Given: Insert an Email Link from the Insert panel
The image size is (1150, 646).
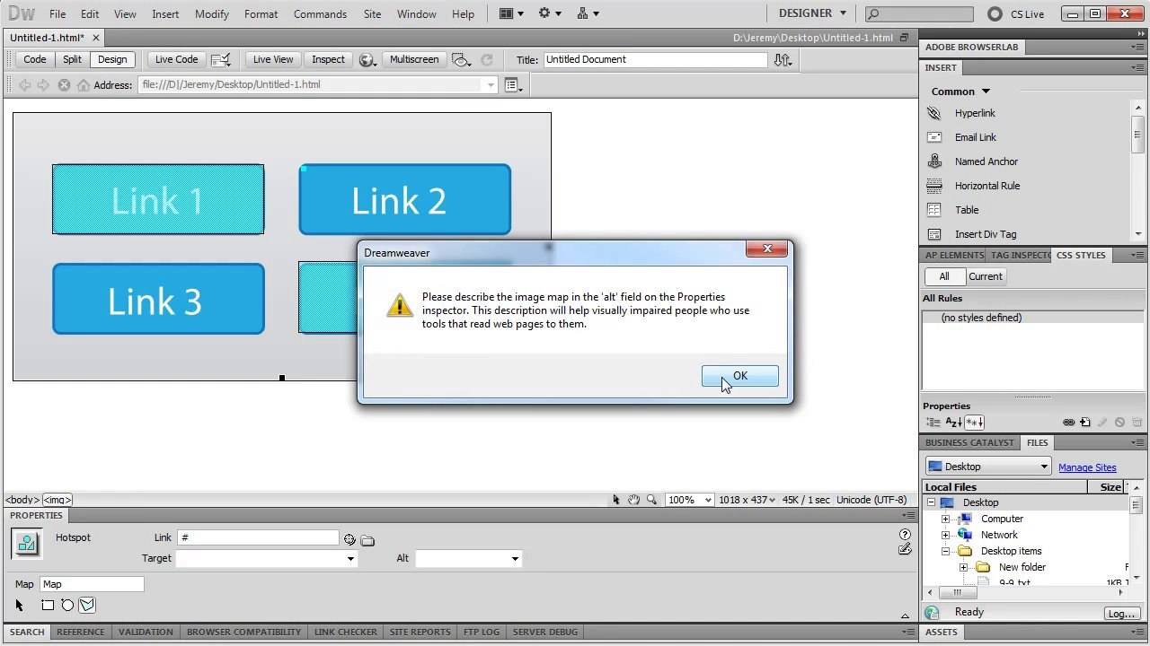Looking at the screenshot, I should pos(975,137).
